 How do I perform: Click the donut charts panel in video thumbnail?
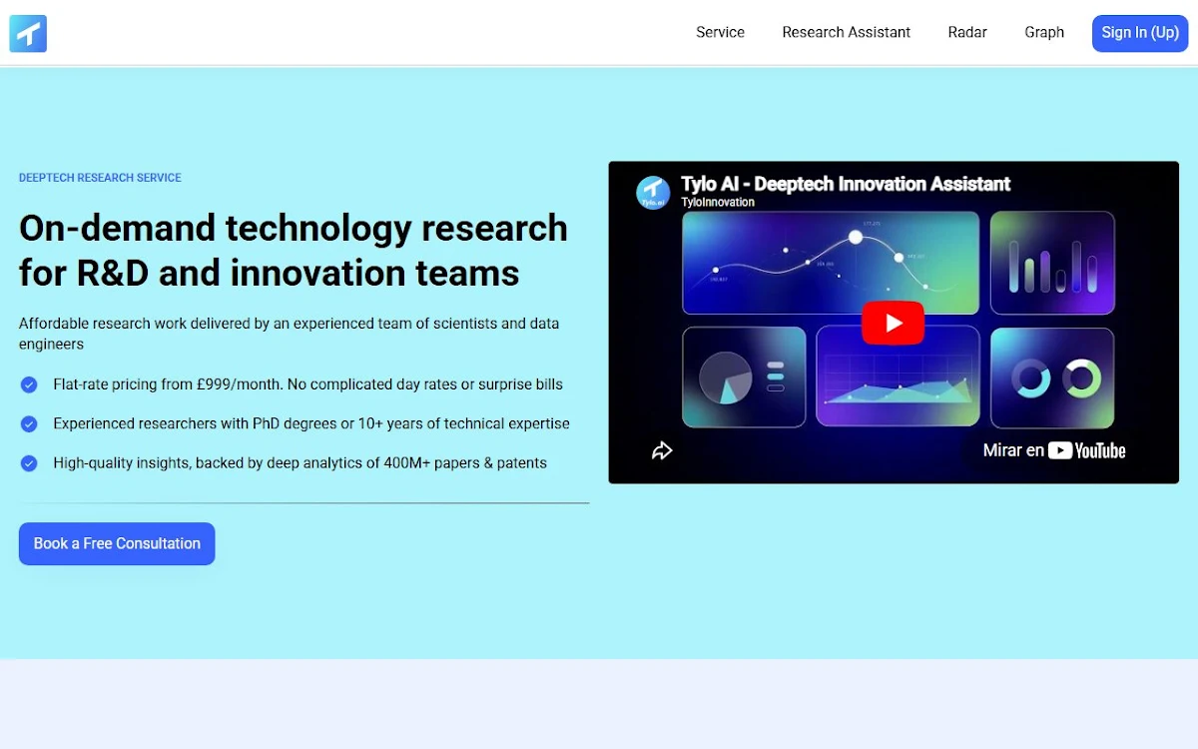(1052, 377)
